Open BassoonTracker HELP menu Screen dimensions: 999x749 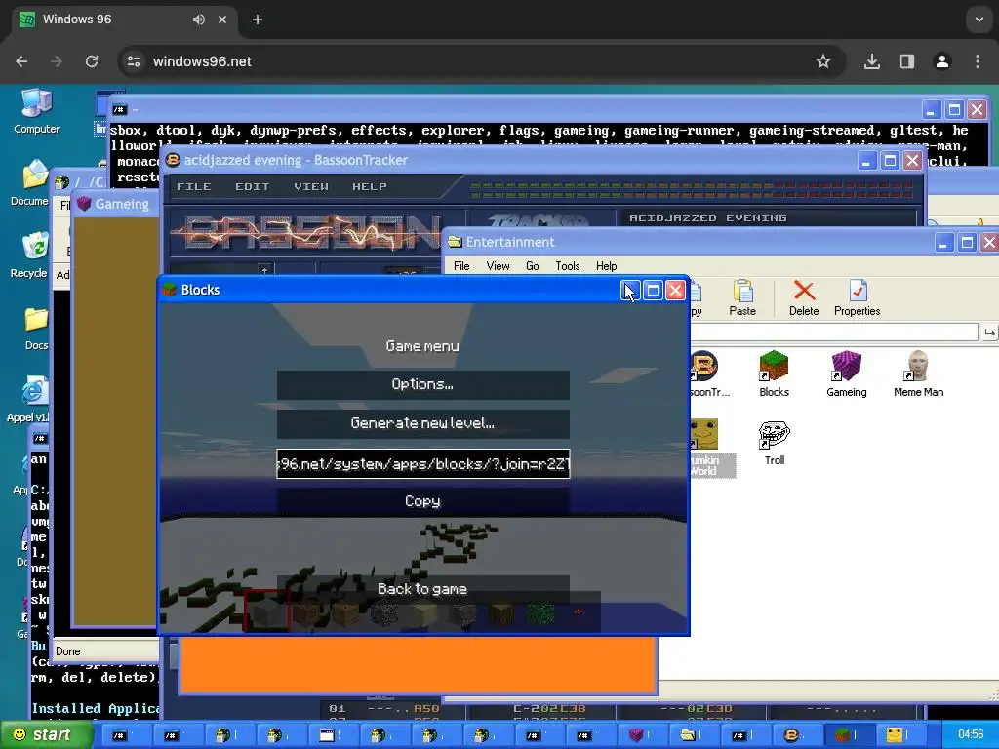click(370, 186)
